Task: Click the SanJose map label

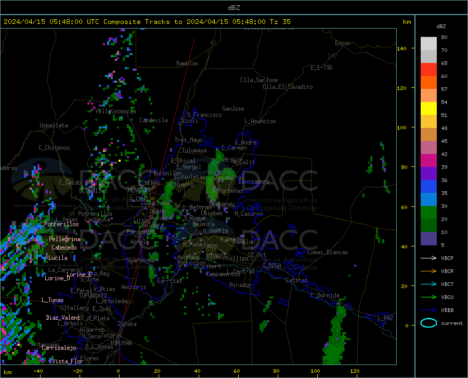Action: [x=233, y=109]
